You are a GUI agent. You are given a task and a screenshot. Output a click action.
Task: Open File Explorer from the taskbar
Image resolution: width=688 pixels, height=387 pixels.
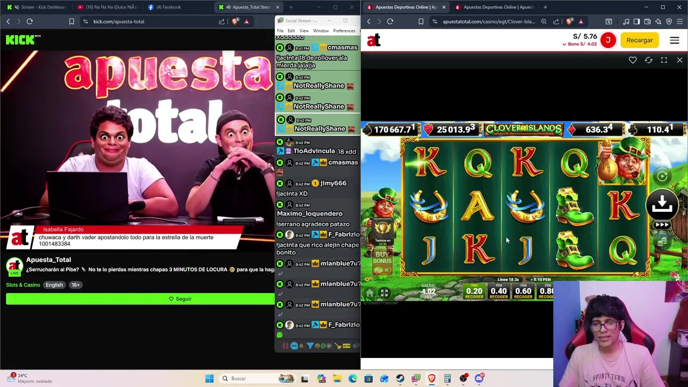pyautogui.click(x=336, y=378)
